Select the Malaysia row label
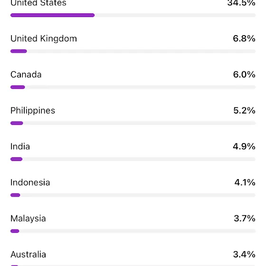The height and width of the screenshot is (266, 266). 28,218
